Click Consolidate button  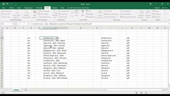coord(125,11)
